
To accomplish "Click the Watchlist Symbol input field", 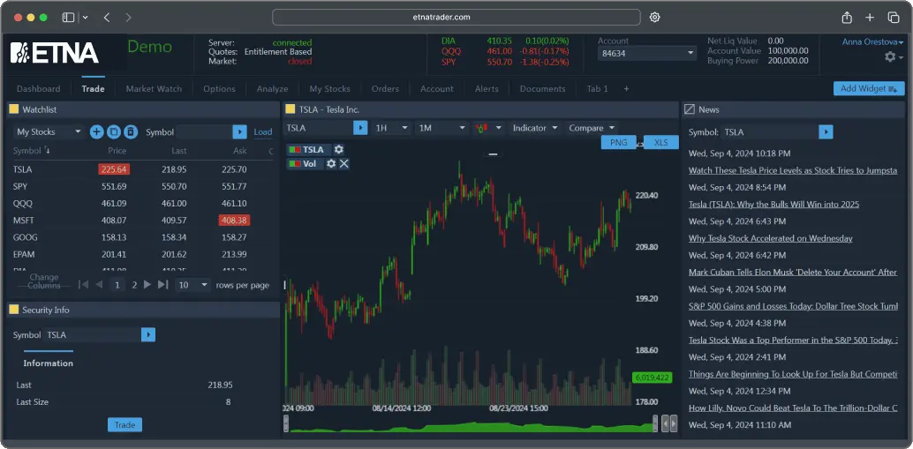I will click(x=204, y=132).
